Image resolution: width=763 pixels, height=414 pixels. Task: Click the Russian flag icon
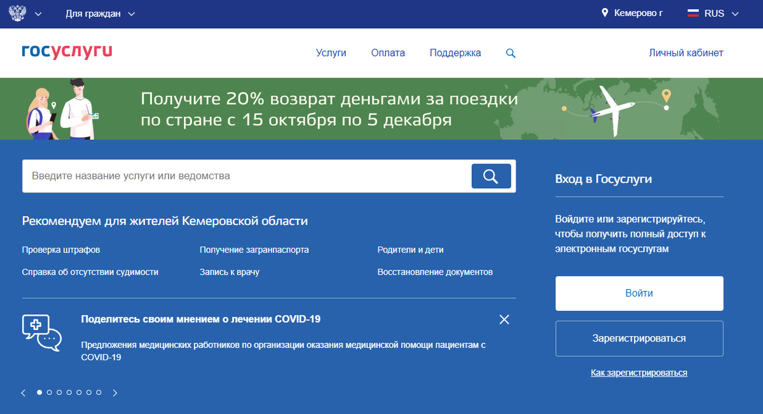693,13
